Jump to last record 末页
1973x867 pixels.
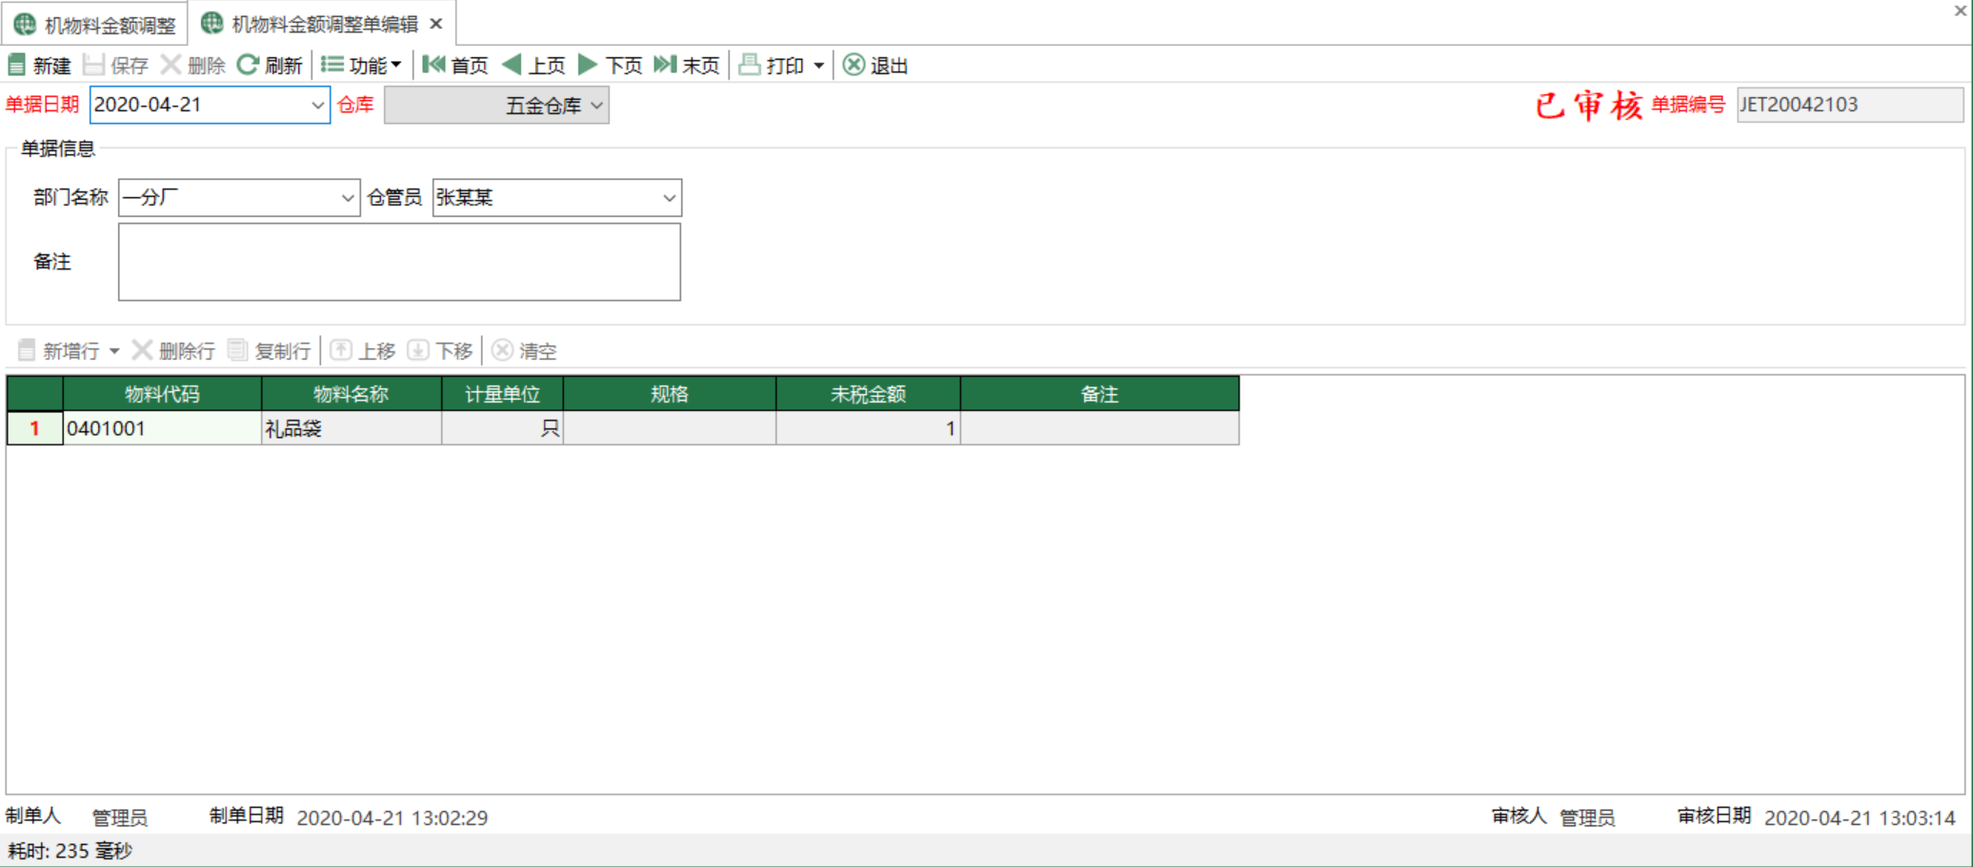pos(687,65)
